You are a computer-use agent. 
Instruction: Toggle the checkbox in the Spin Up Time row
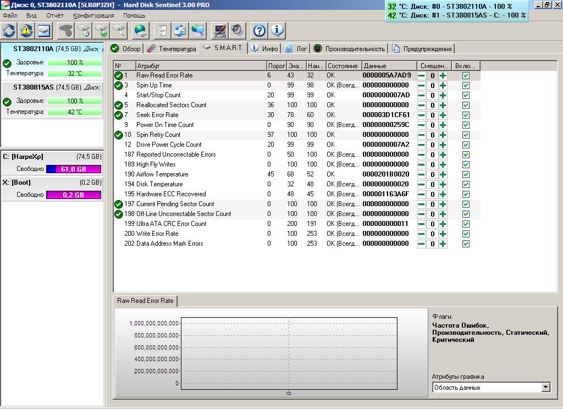(466, 85)
